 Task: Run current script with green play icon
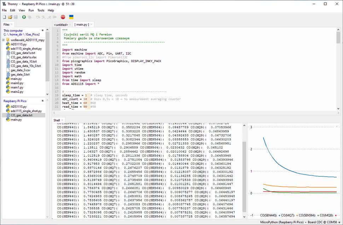(x=24, y=17)
